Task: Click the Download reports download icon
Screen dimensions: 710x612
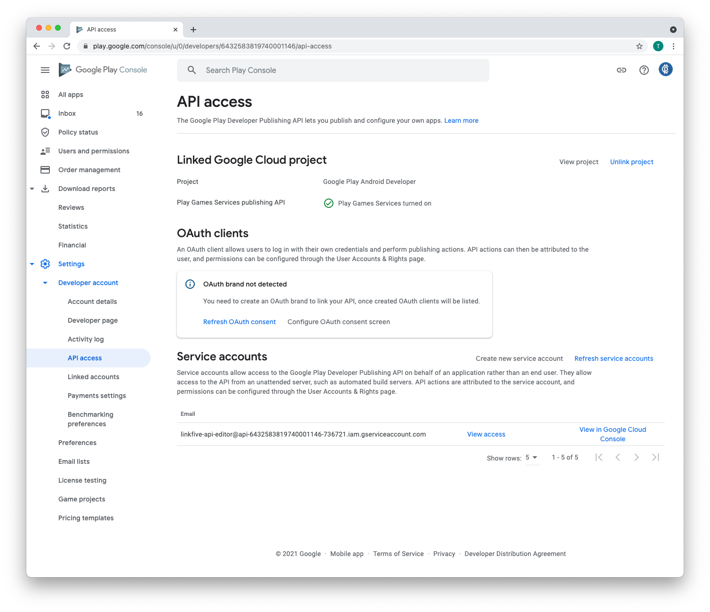Action: 45,189
